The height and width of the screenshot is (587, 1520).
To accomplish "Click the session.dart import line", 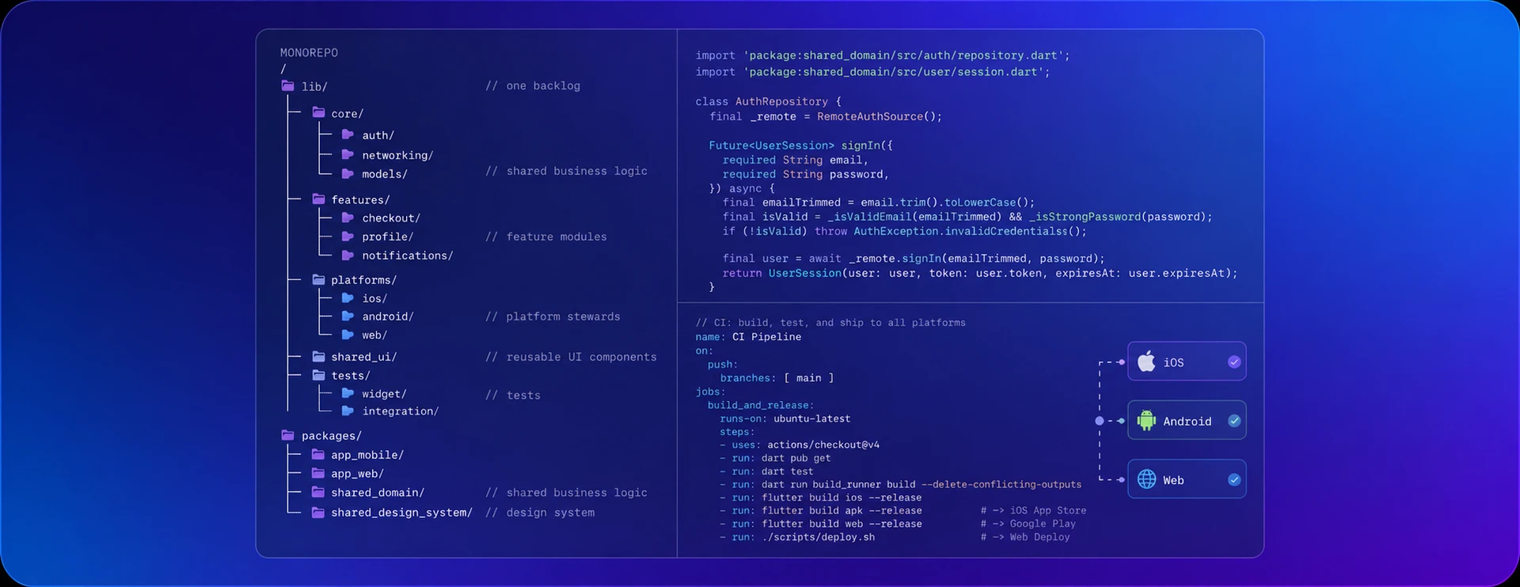I will (x=872, y=72).
